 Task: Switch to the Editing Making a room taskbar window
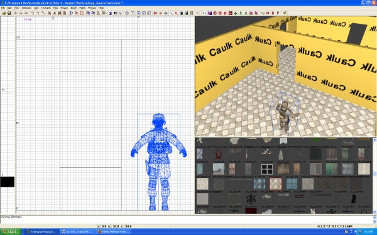[114, 232]
